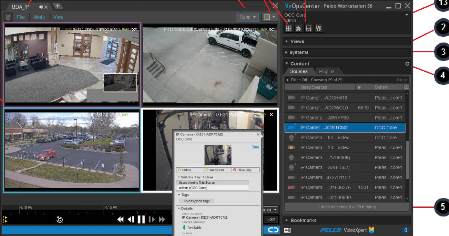The width and height of the screenshot is (449, 236).
Task: Click the dome camera icon of ...-AABF502} row
Action: pyautogui.click(x=291, y=167)
